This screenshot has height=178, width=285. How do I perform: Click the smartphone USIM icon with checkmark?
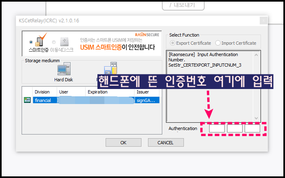(x=41, y=40)
